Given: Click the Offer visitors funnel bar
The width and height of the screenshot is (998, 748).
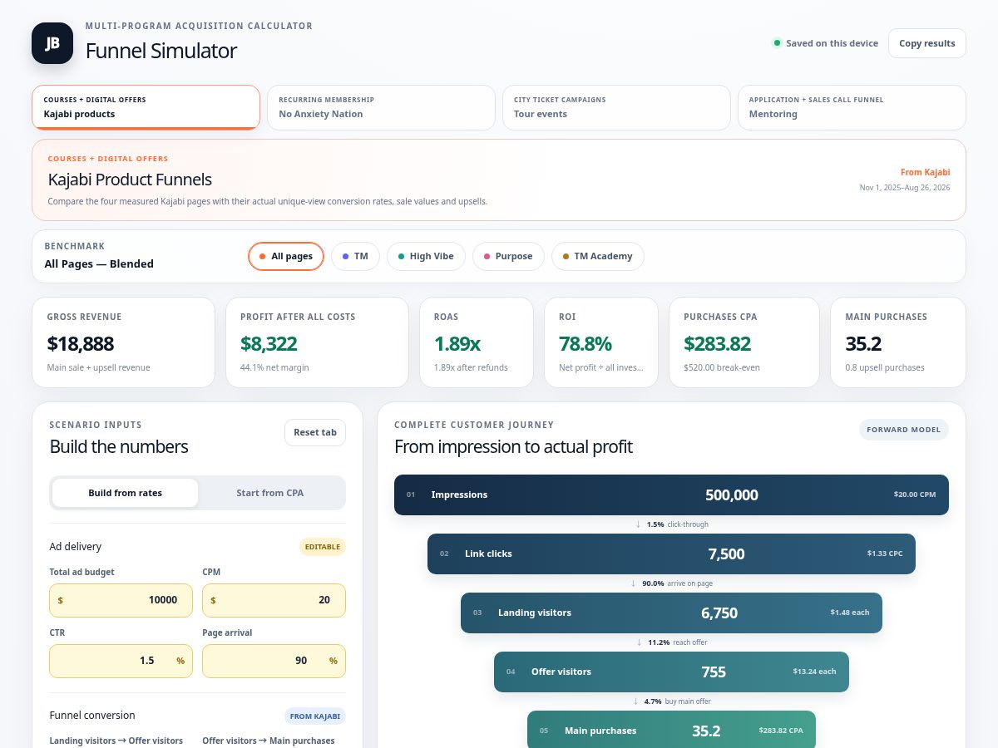Looking at the screenshot, I should point(671,672).
